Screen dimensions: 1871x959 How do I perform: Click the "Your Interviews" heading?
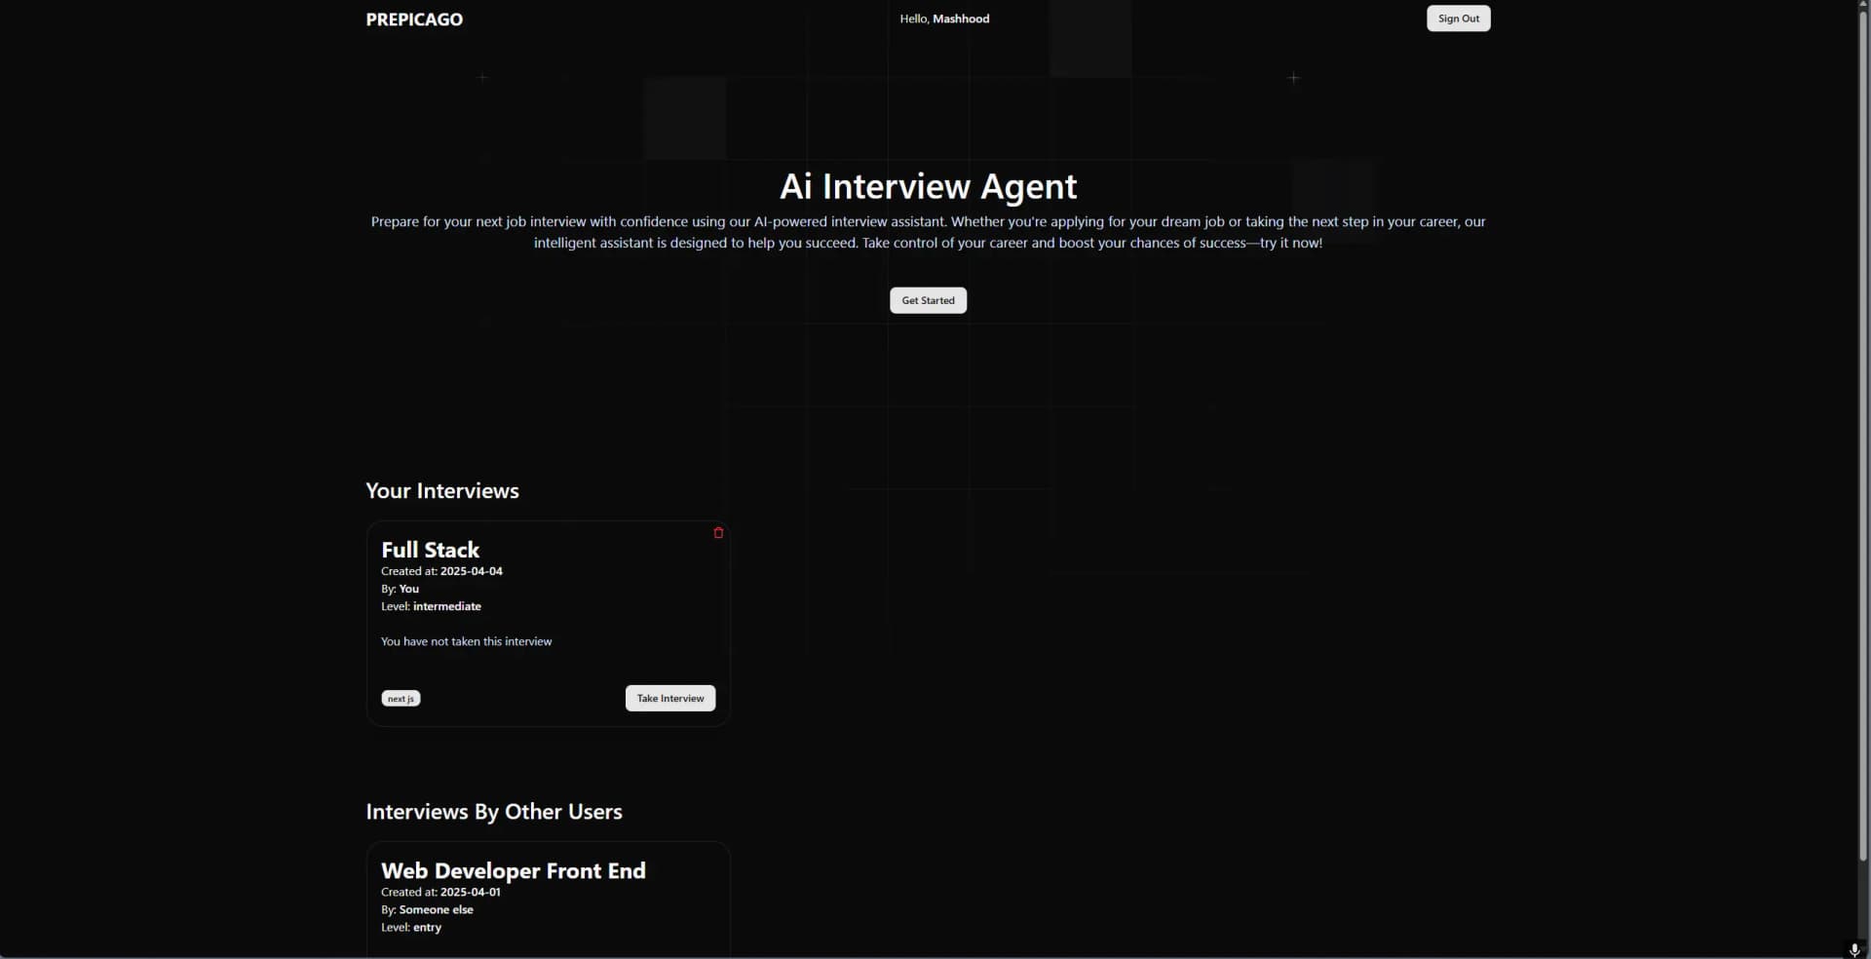(441, 490)
